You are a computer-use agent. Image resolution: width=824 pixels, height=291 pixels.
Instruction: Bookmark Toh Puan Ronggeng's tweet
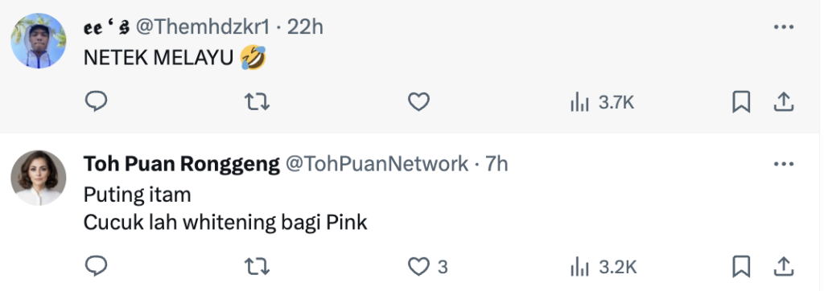[741, 267]
